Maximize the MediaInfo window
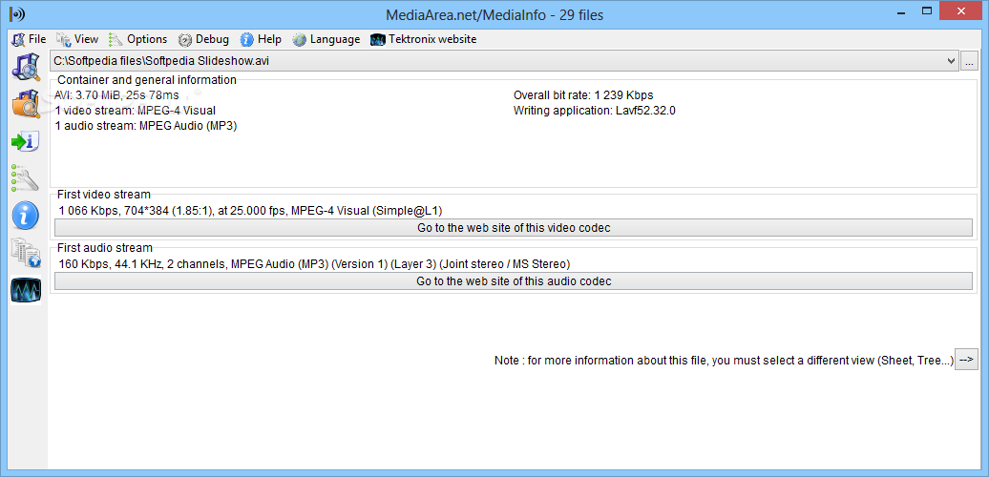Screen dimensions: 989x477 click(x=927, y=10)
